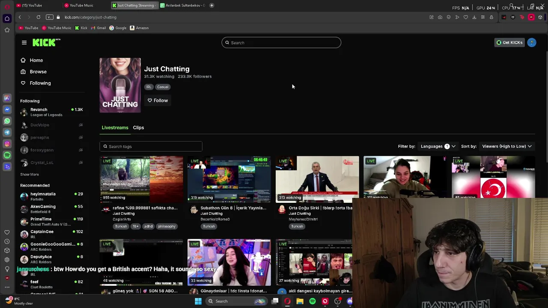Click the Kick logo
548x308 pixels.
click(46, 42)
